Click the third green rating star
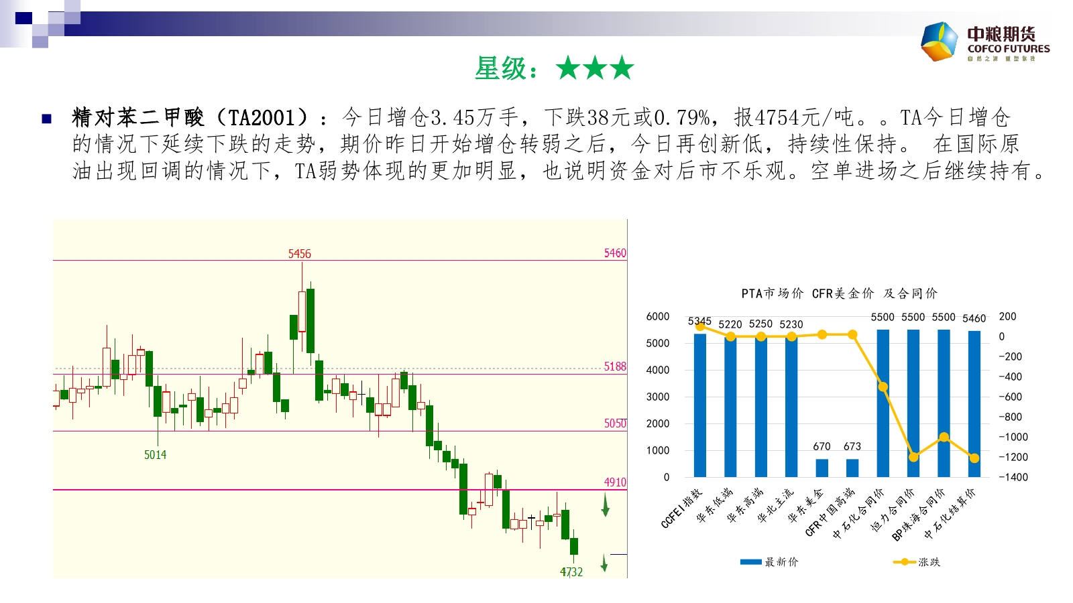1073x603 pixels. [x=622, y=68]
